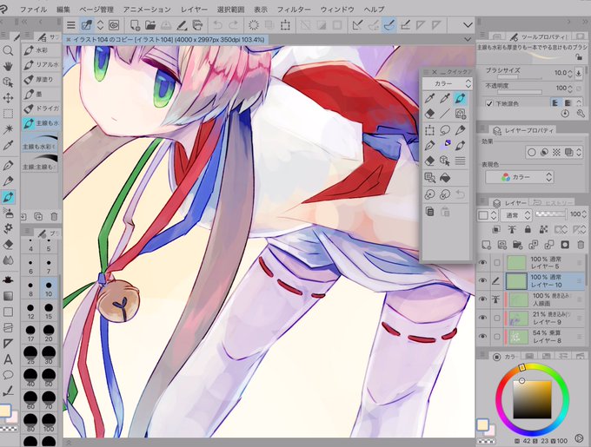The height and width of the screenshot is (447, 591).
Task: Click the dotted-circle Deselect icon in command bar
Action: coord(254,25)
